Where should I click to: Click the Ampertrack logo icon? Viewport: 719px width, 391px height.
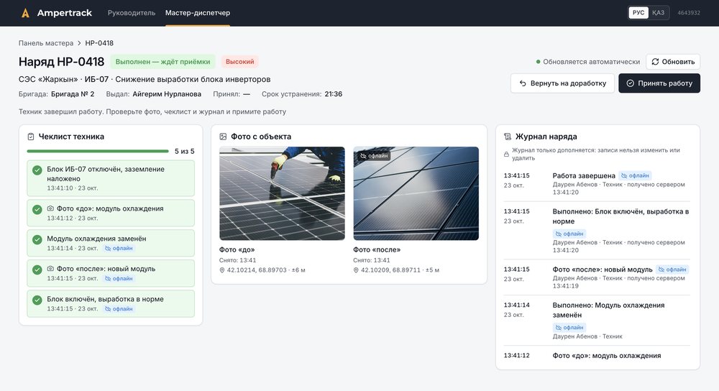click(x=25, y=13)
